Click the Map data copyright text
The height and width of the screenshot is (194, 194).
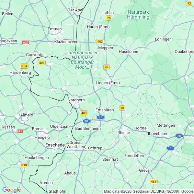pyautogui.click(x=149, y=191)
